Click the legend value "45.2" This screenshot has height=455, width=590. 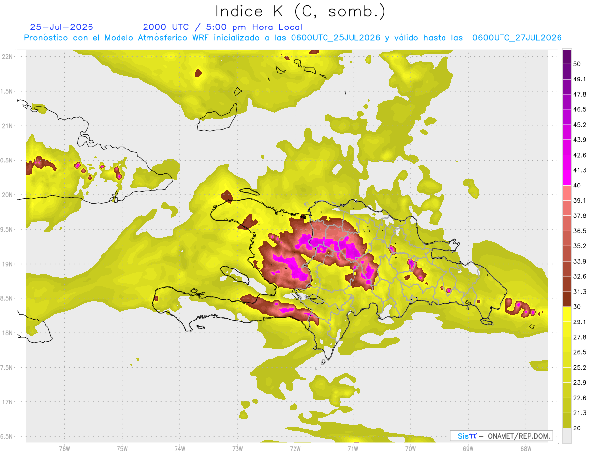tap(580, 125)
